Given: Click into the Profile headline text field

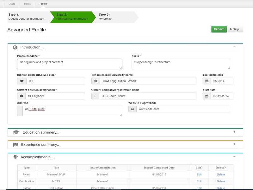Looking at the screenshot, I should 69,64.
